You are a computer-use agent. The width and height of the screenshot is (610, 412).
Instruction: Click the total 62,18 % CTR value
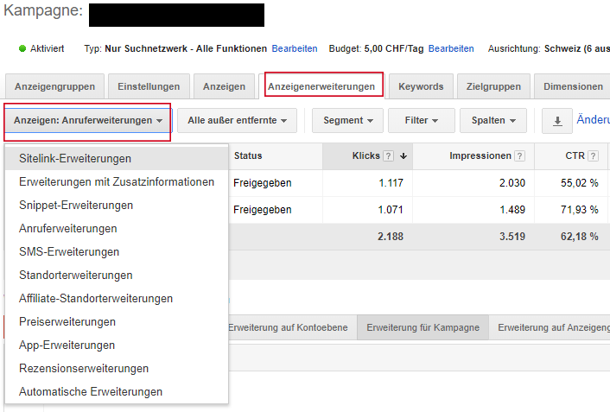point(579,237)
